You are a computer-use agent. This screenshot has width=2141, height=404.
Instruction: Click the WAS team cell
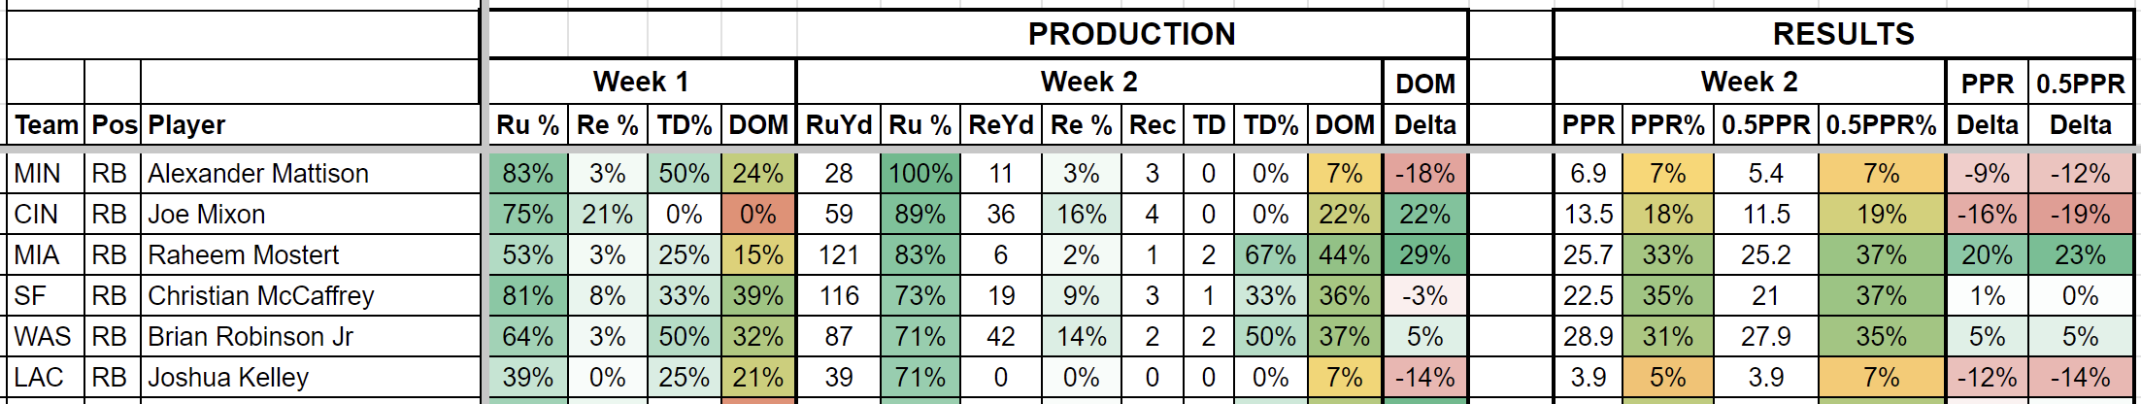44,337
